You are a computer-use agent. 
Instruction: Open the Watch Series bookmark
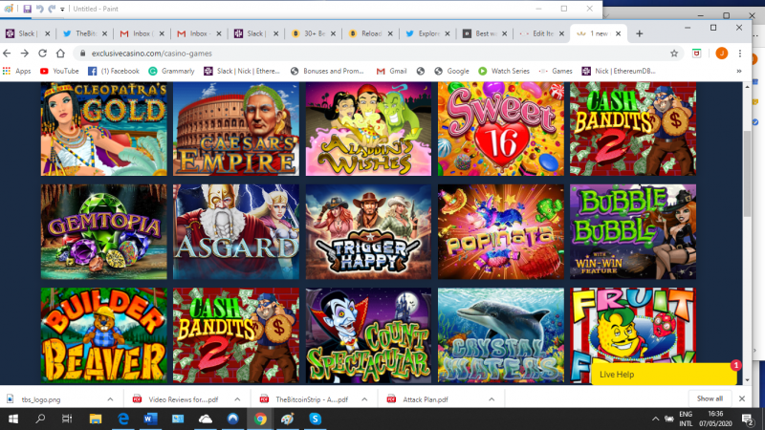[x=504, y=71]
